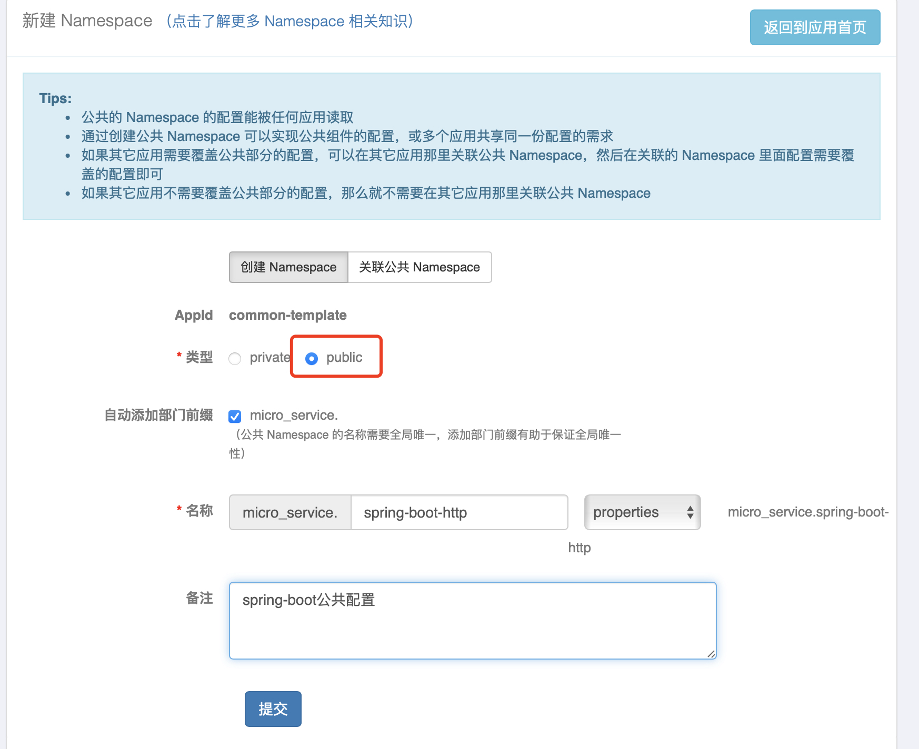The height and width of the screenshot is (749, 919).
Task: Click the common-template AppId value
Action: [x=288, y=315]
